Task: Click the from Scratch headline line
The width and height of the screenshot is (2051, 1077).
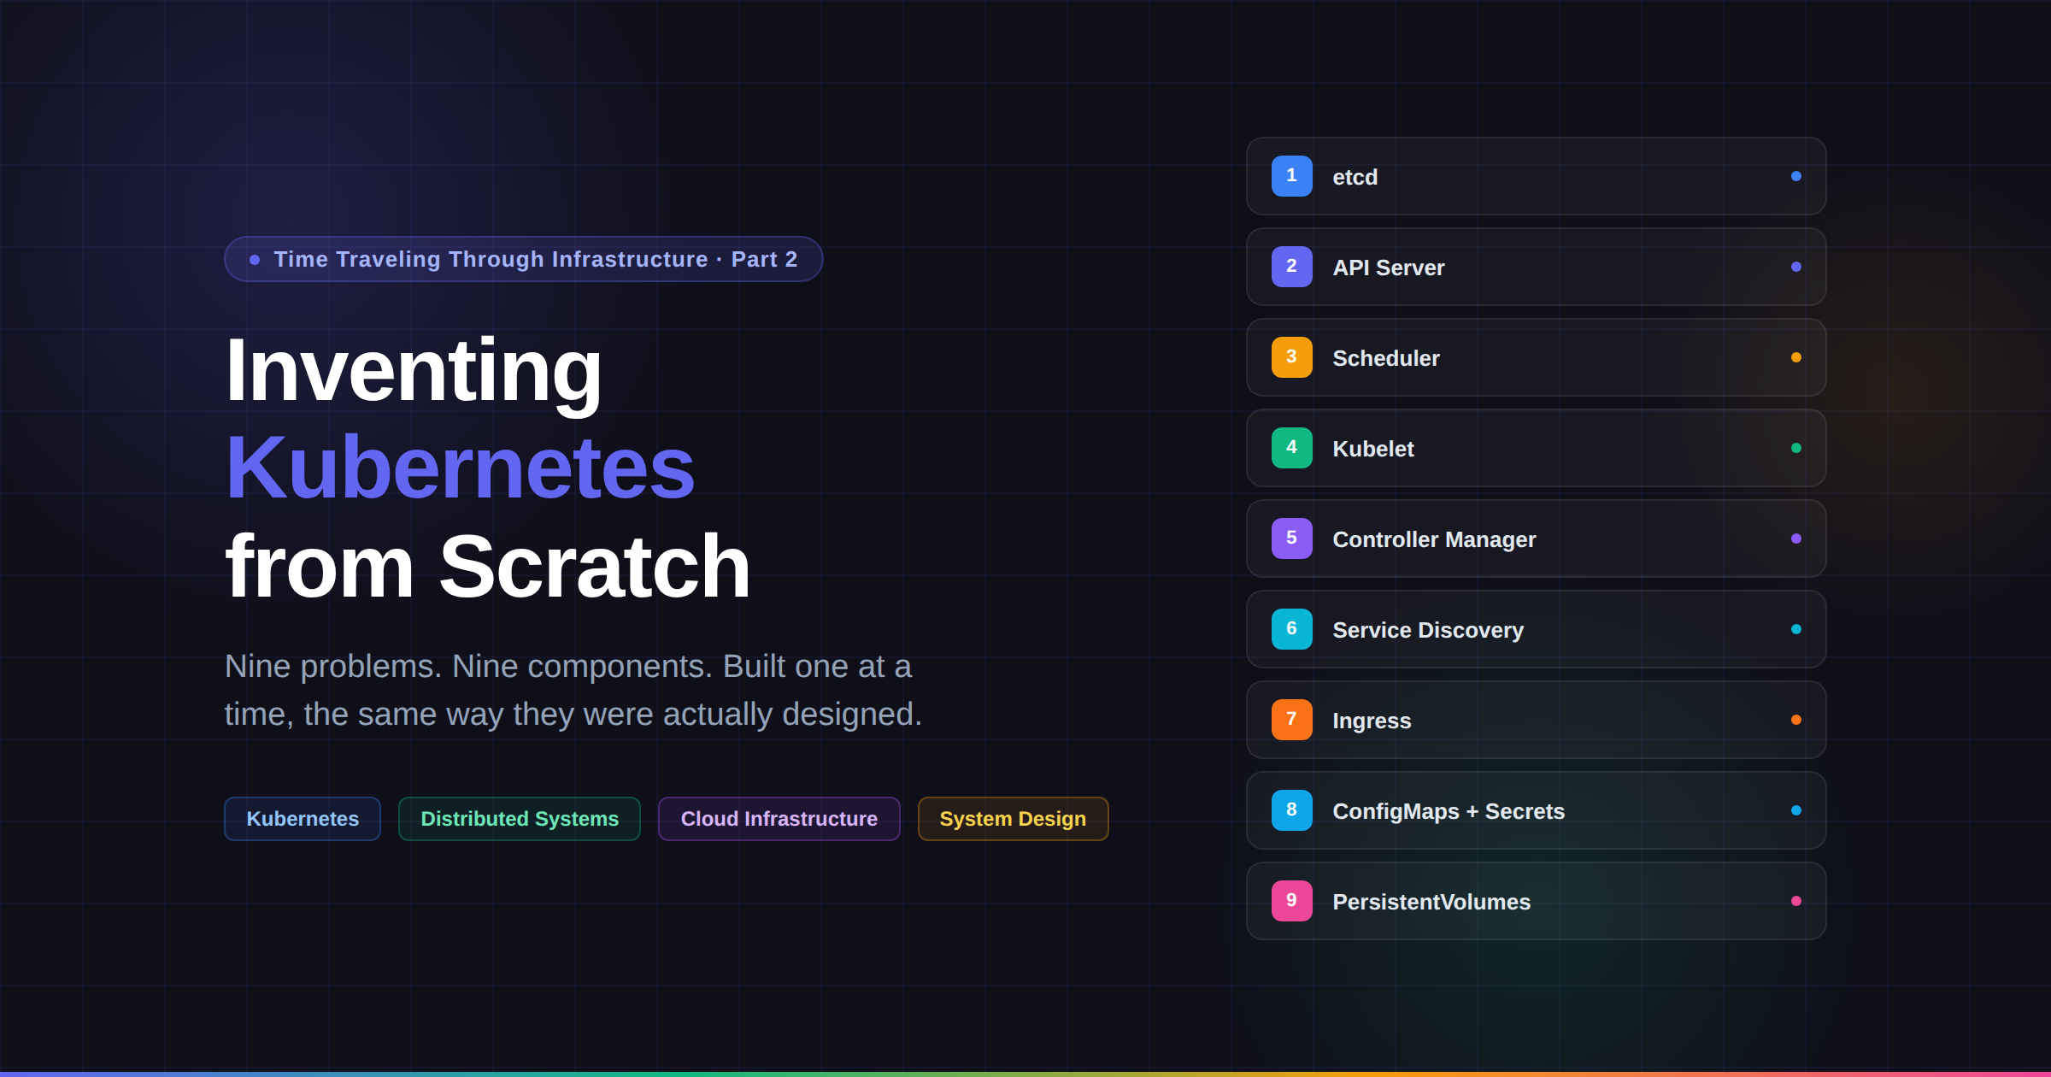Action: coord(487,566)
